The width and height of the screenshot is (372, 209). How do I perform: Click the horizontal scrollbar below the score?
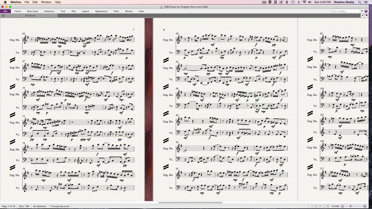tap(190, 203)
